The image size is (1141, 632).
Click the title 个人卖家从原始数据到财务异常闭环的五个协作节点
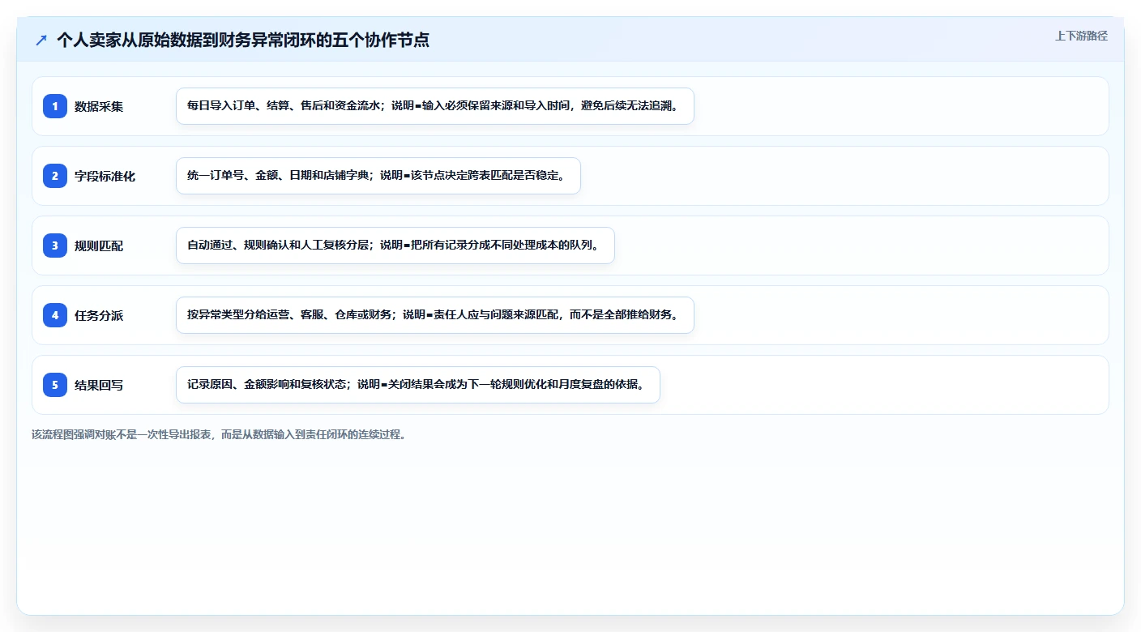(x=243, y=41)
